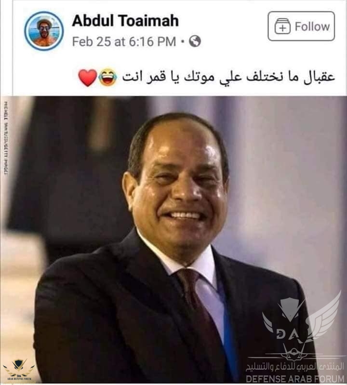
Task: Open the Feb 25 at 6:16 PM timestamp
Action: pyautogui.click(x=124, y=41)
